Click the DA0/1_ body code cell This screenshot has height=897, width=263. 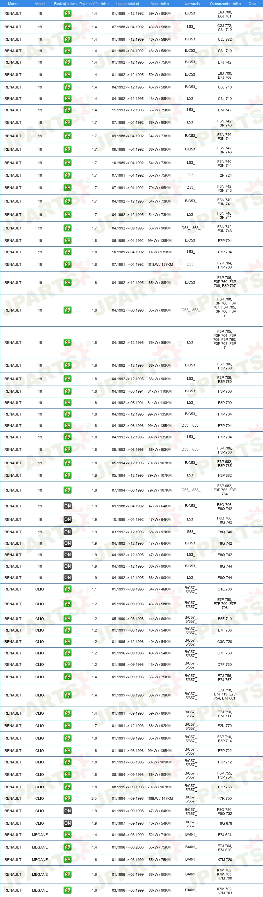tap(191, 890)
